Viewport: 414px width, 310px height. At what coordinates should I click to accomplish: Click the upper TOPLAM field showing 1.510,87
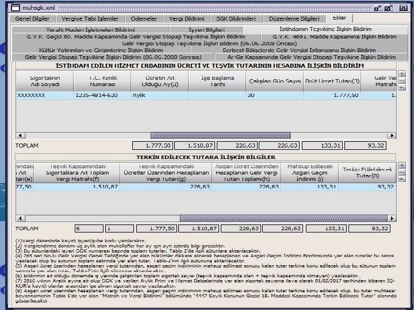click(195, 145)
